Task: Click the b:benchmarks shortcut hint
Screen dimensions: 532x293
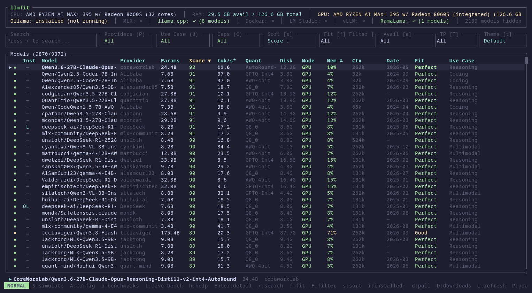Action: [x=120, y=286]
